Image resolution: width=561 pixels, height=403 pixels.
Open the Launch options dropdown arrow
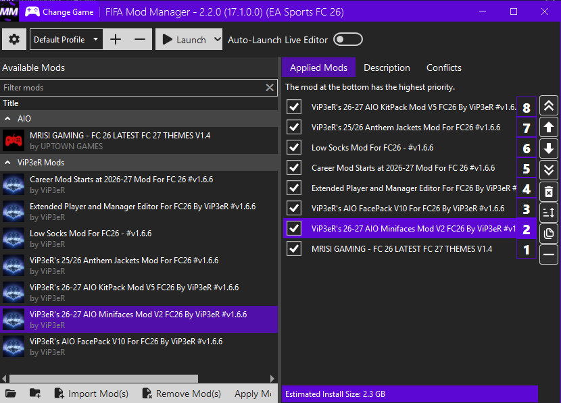[217, 39]
